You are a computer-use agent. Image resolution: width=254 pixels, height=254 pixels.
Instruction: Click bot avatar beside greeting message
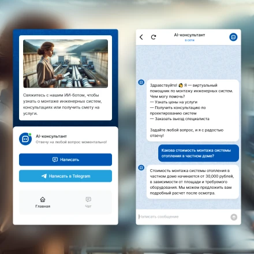(x=141, y=83)
